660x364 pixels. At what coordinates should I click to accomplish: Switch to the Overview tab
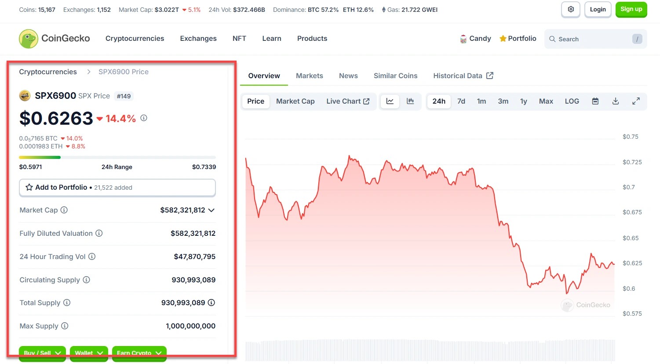[x=264, y=76]
